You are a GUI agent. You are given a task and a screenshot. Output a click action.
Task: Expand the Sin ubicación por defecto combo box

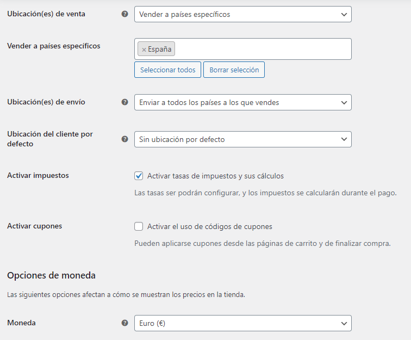tap(242, 139)
